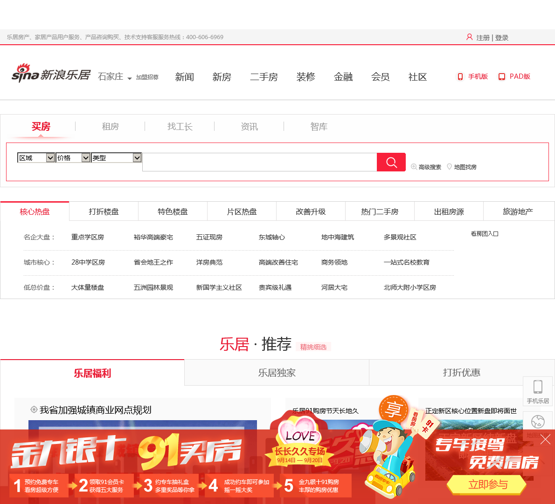Open the 河居大宅 link
Image resolution: width=555 pixels, height=504 pixels.
[x=334, y=287]
